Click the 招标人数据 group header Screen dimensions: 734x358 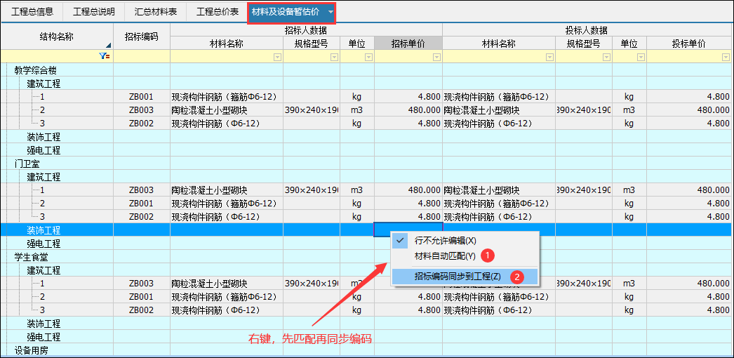306,30
